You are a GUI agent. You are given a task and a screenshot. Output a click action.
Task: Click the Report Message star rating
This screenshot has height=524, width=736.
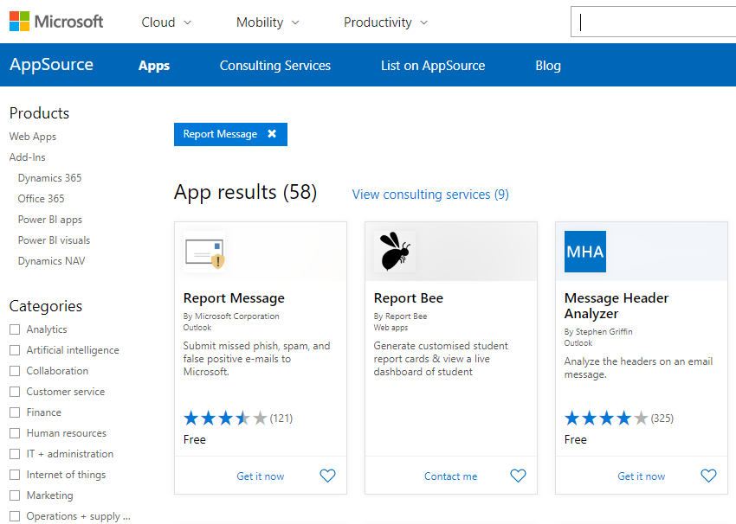[x=225, y=418]
